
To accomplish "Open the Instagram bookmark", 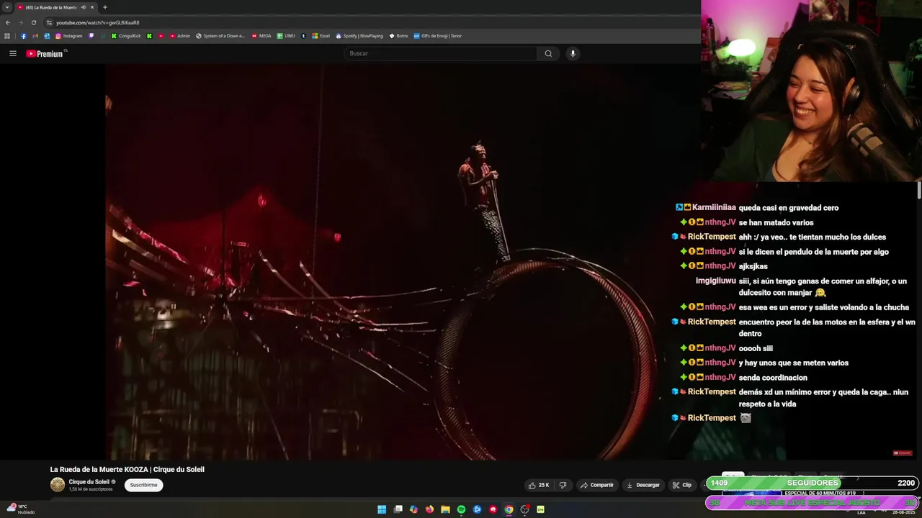I will 69,36.
